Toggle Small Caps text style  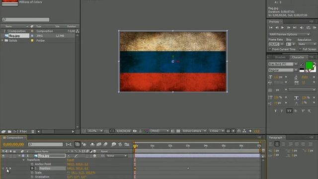tap(296, 111)
